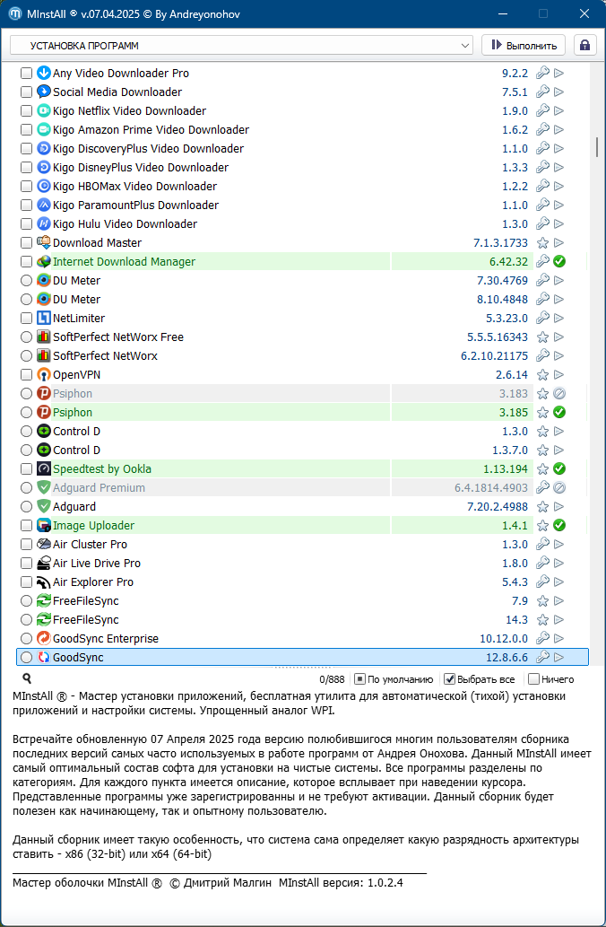Click the play arrow for Social Media Downloader
Screen dimensions: 606x927
click(558, 92)
